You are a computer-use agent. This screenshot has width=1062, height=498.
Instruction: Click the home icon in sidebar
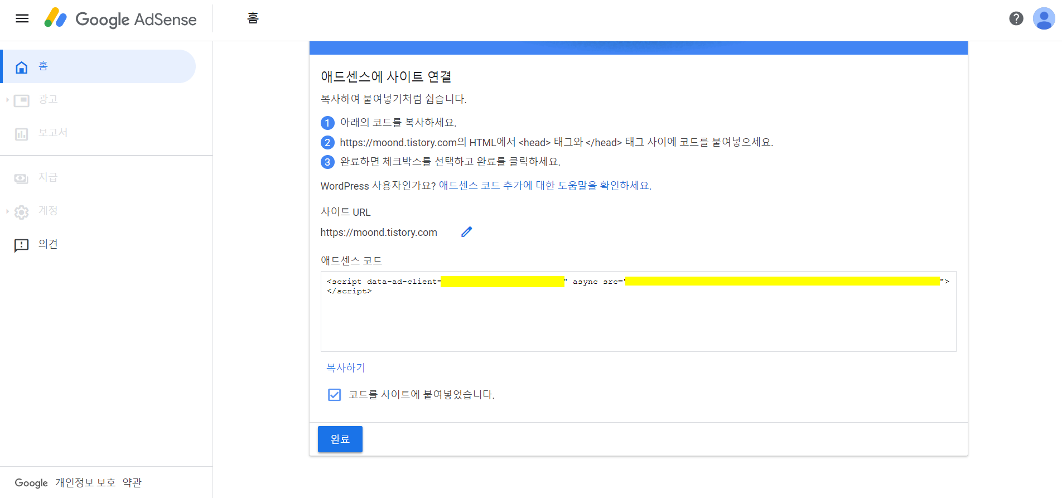(22, 67)
